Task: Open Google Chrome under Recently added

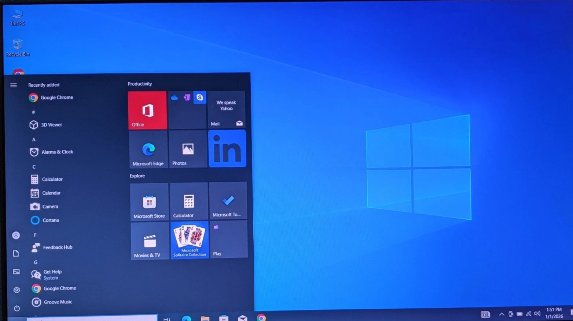Action: pos(51,98)
